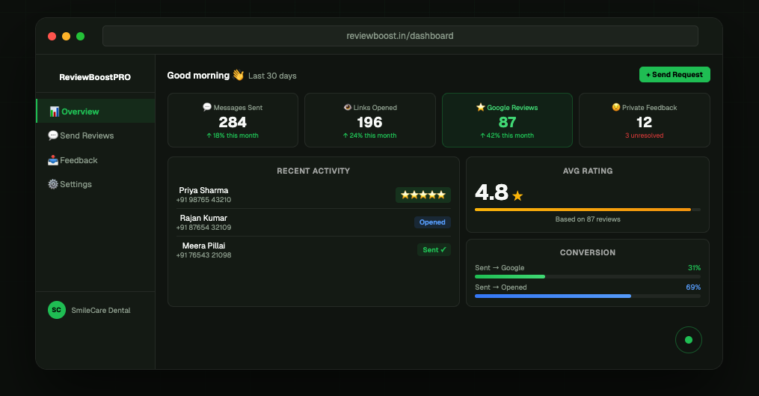
Task: Click the 18% this month growth text
Action: click(233, 135)
